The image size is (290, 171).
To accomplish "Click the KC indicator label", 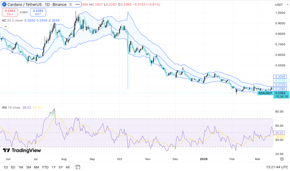I will (x=5, y=20).
